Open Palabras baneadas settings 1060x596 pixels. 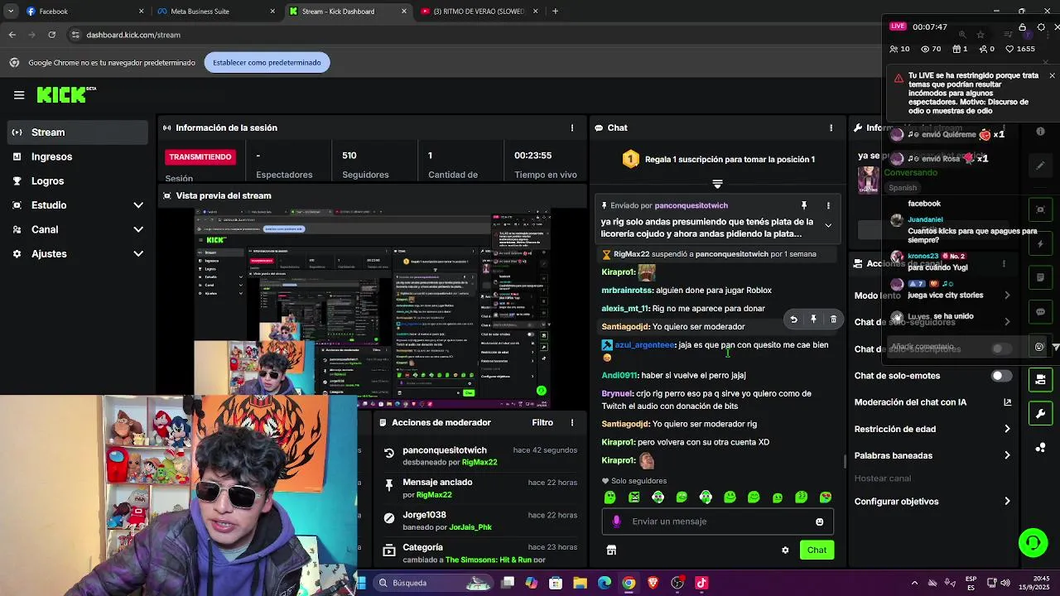[x=932, y=455]
